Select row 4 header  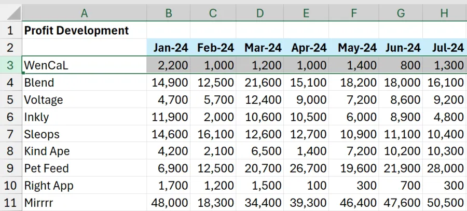[x=11, y=82]
